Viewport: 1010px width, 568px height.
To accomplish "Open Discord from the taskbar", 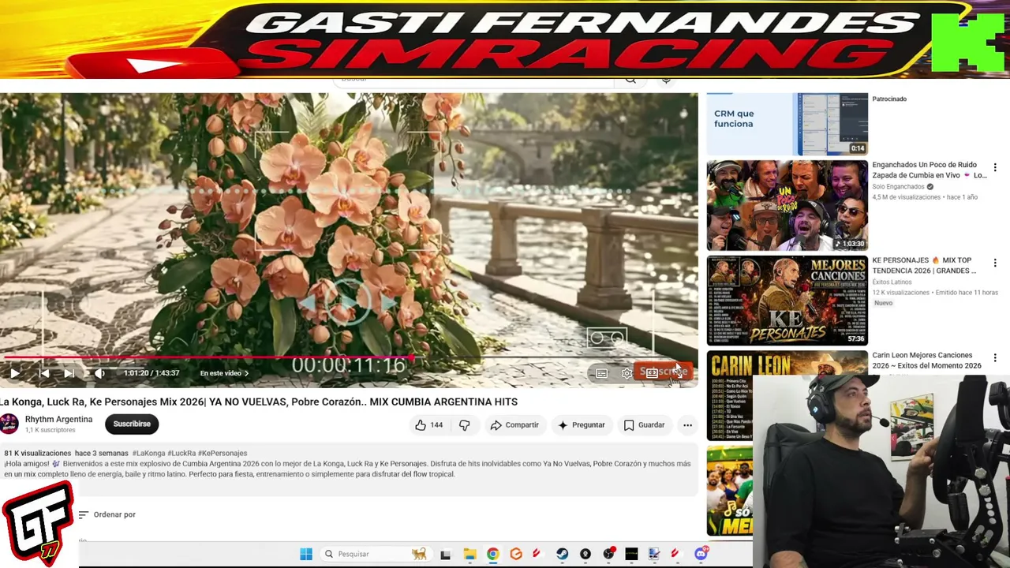I will coord(701,554).
